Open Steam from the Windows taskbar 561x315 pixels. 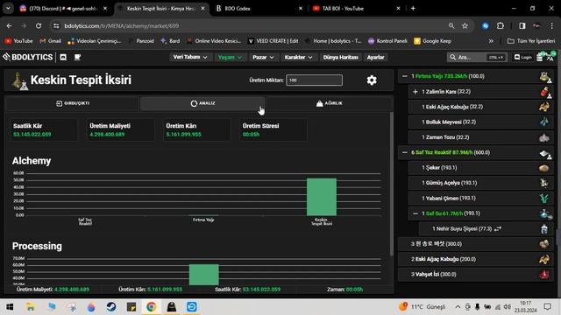pyautogui.click(x=111, y=307)
